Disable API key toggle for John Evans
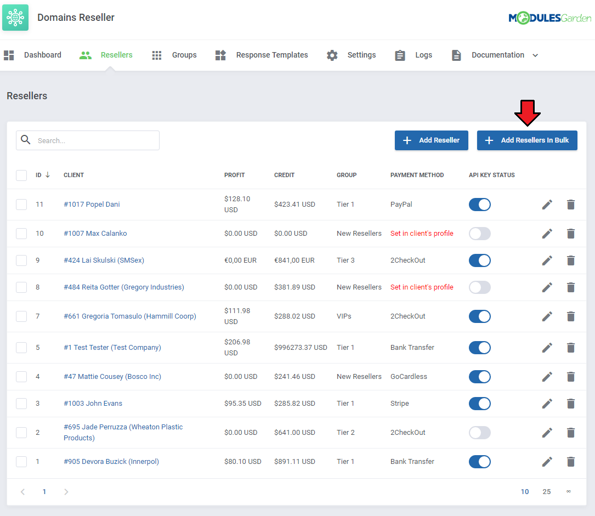Viewport: 595px width, 516px height. 480,404
